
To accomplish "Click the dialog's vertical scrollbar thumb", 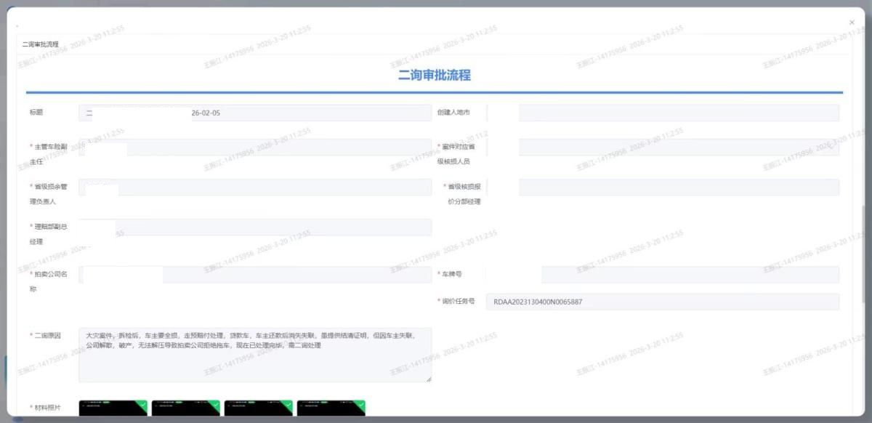I will coord(863,254).
